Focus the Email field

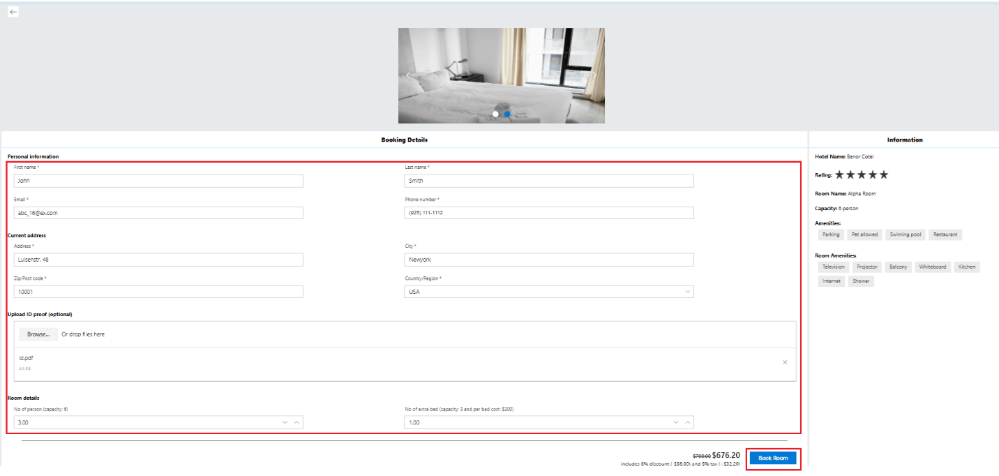[x=158, y=213]
